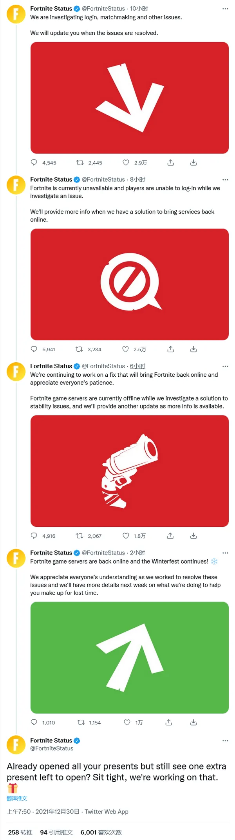The image size is (235, 840).
Task: Click the like heart icon showing 2.9万
Action: [126, 163]
